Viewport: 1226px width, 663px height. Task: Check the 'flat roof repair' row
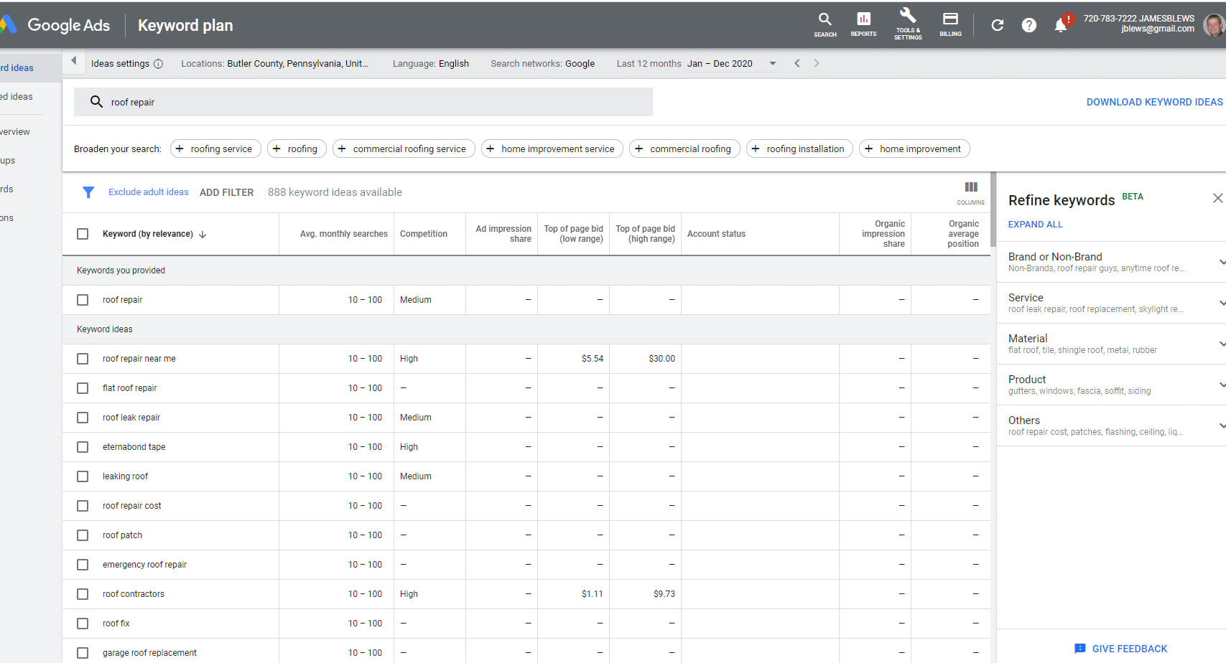tap(83, 388)
